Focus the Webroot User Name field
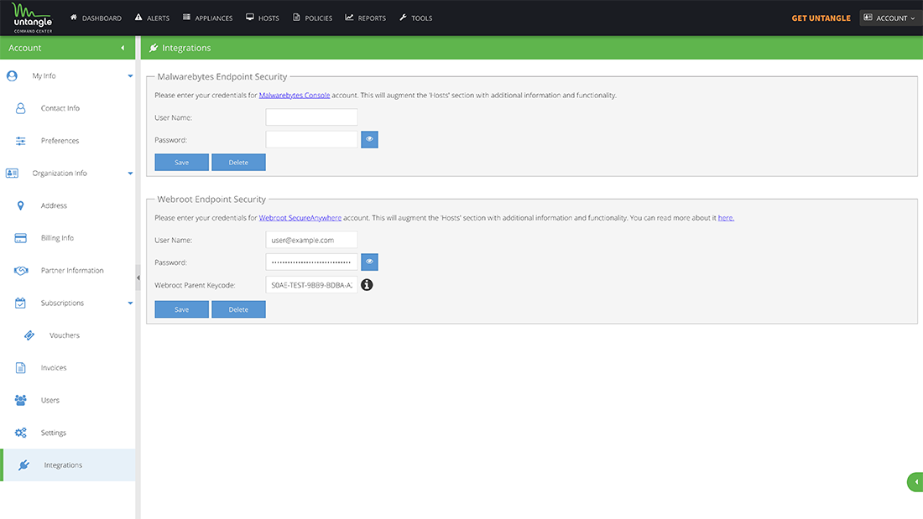The width and height of the screenshot is (923, 519). pos(311,240)
